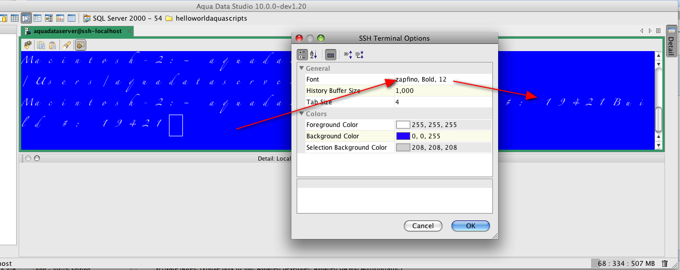Click the next tab right arrow
This screenshot has height=270, width=680.
650,31
